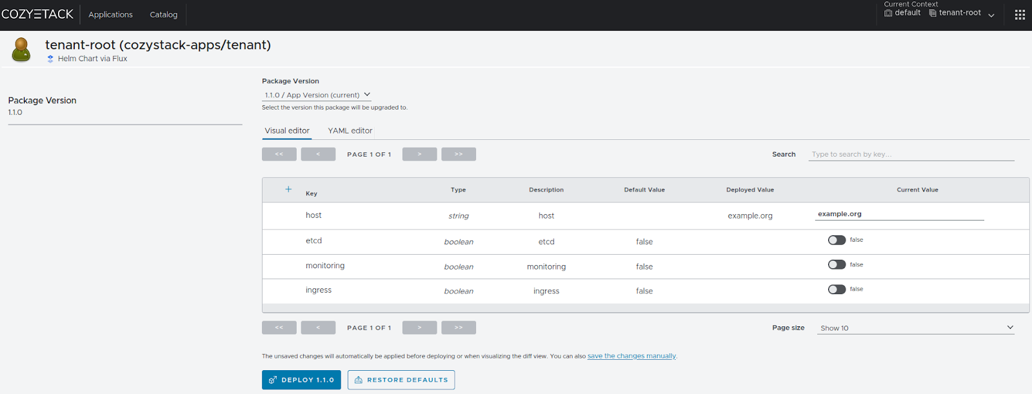The width and height of the screenshot is (1032, 394).
Task: Click the tenant-root namespace icon in header
Action: (933, 13)
